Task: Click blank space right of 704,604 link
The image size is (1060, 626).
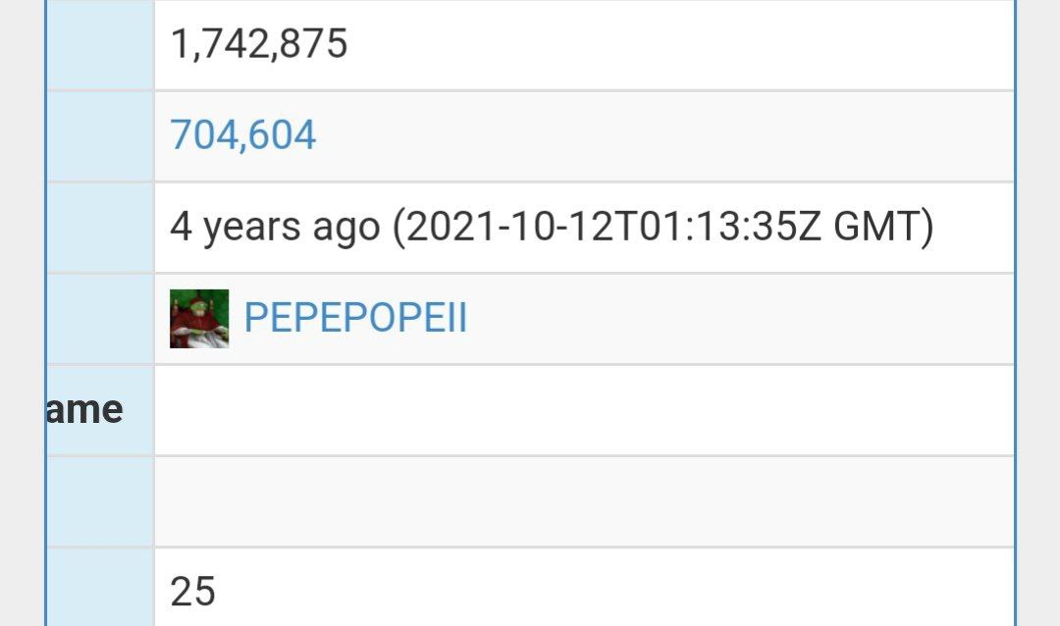Action: pyautogui.click(x=665, y=135)
